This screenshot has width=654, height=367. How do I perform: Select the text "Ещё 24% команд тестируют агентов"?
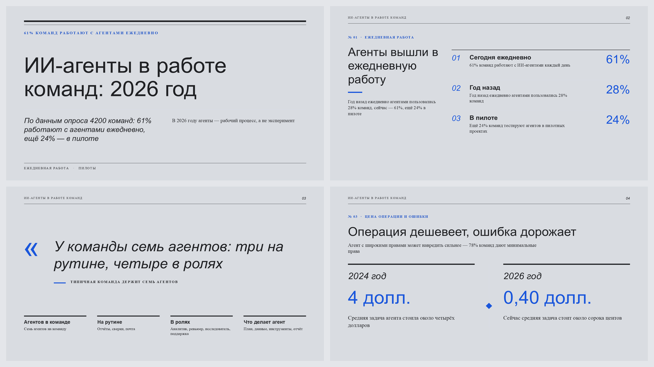pyautogui.click(x=517, y=128)
